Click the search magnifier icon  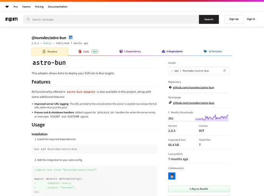tap(28, 19)
